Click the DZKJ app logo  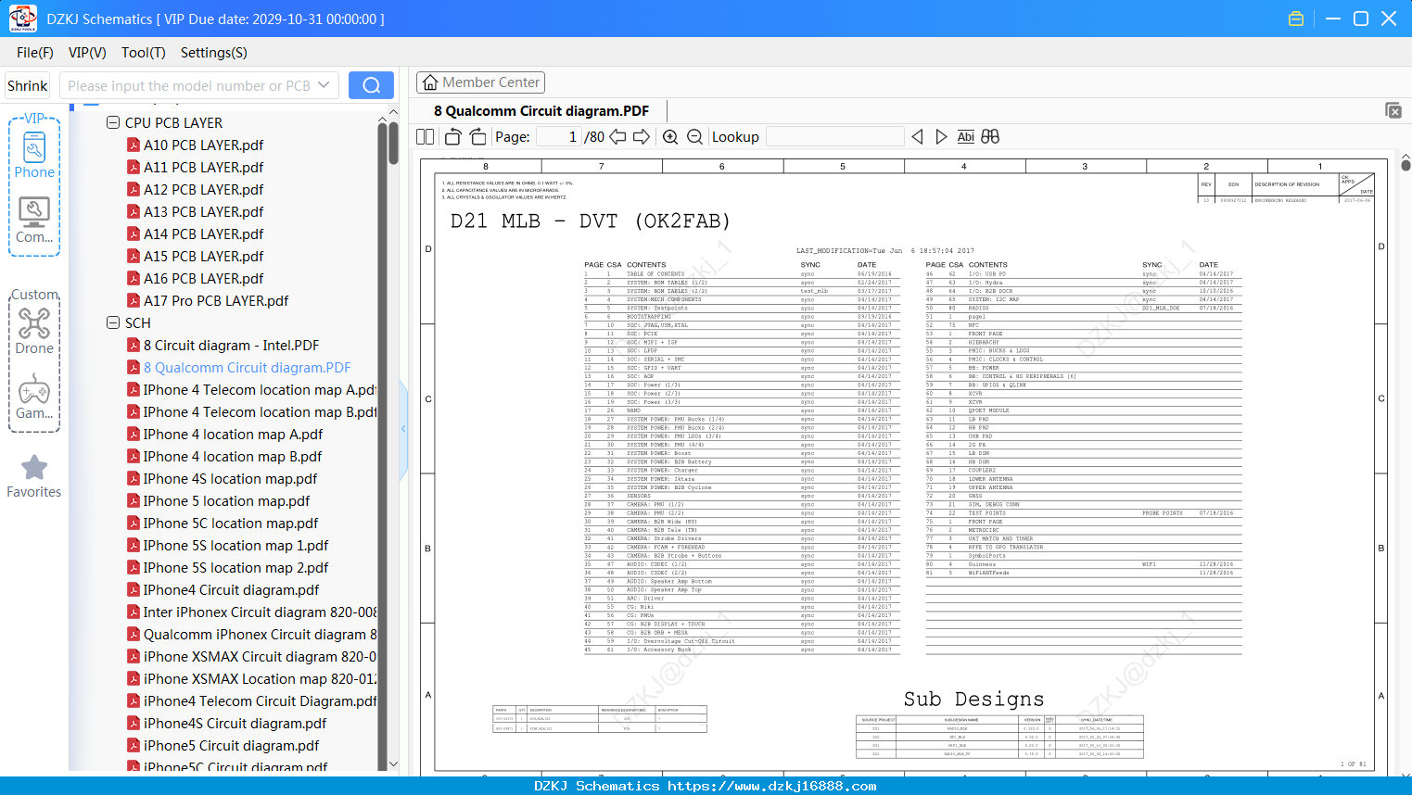click(x=22, y=19)
